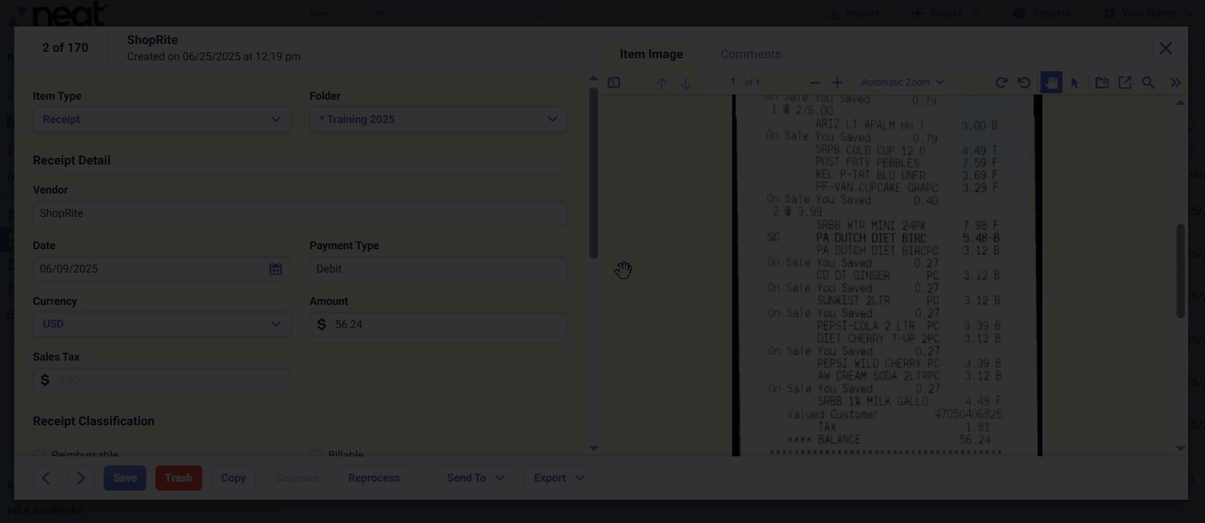Image resolution: width=1205 pixels, height=523 pixels.
Task: Edit the Amount field 56.24
Action: pyautogui.click(x=439, y=324)
